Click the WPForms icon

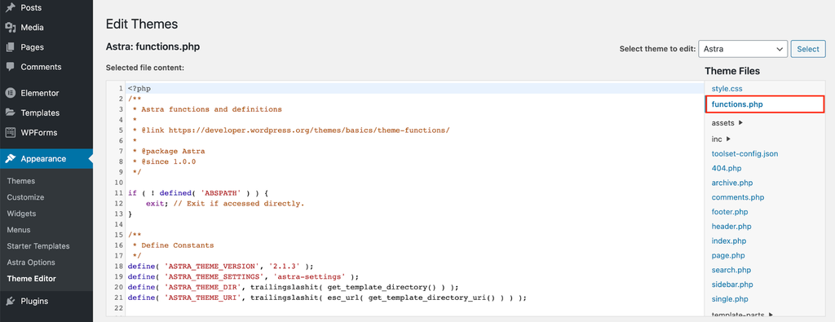[10, 133]
